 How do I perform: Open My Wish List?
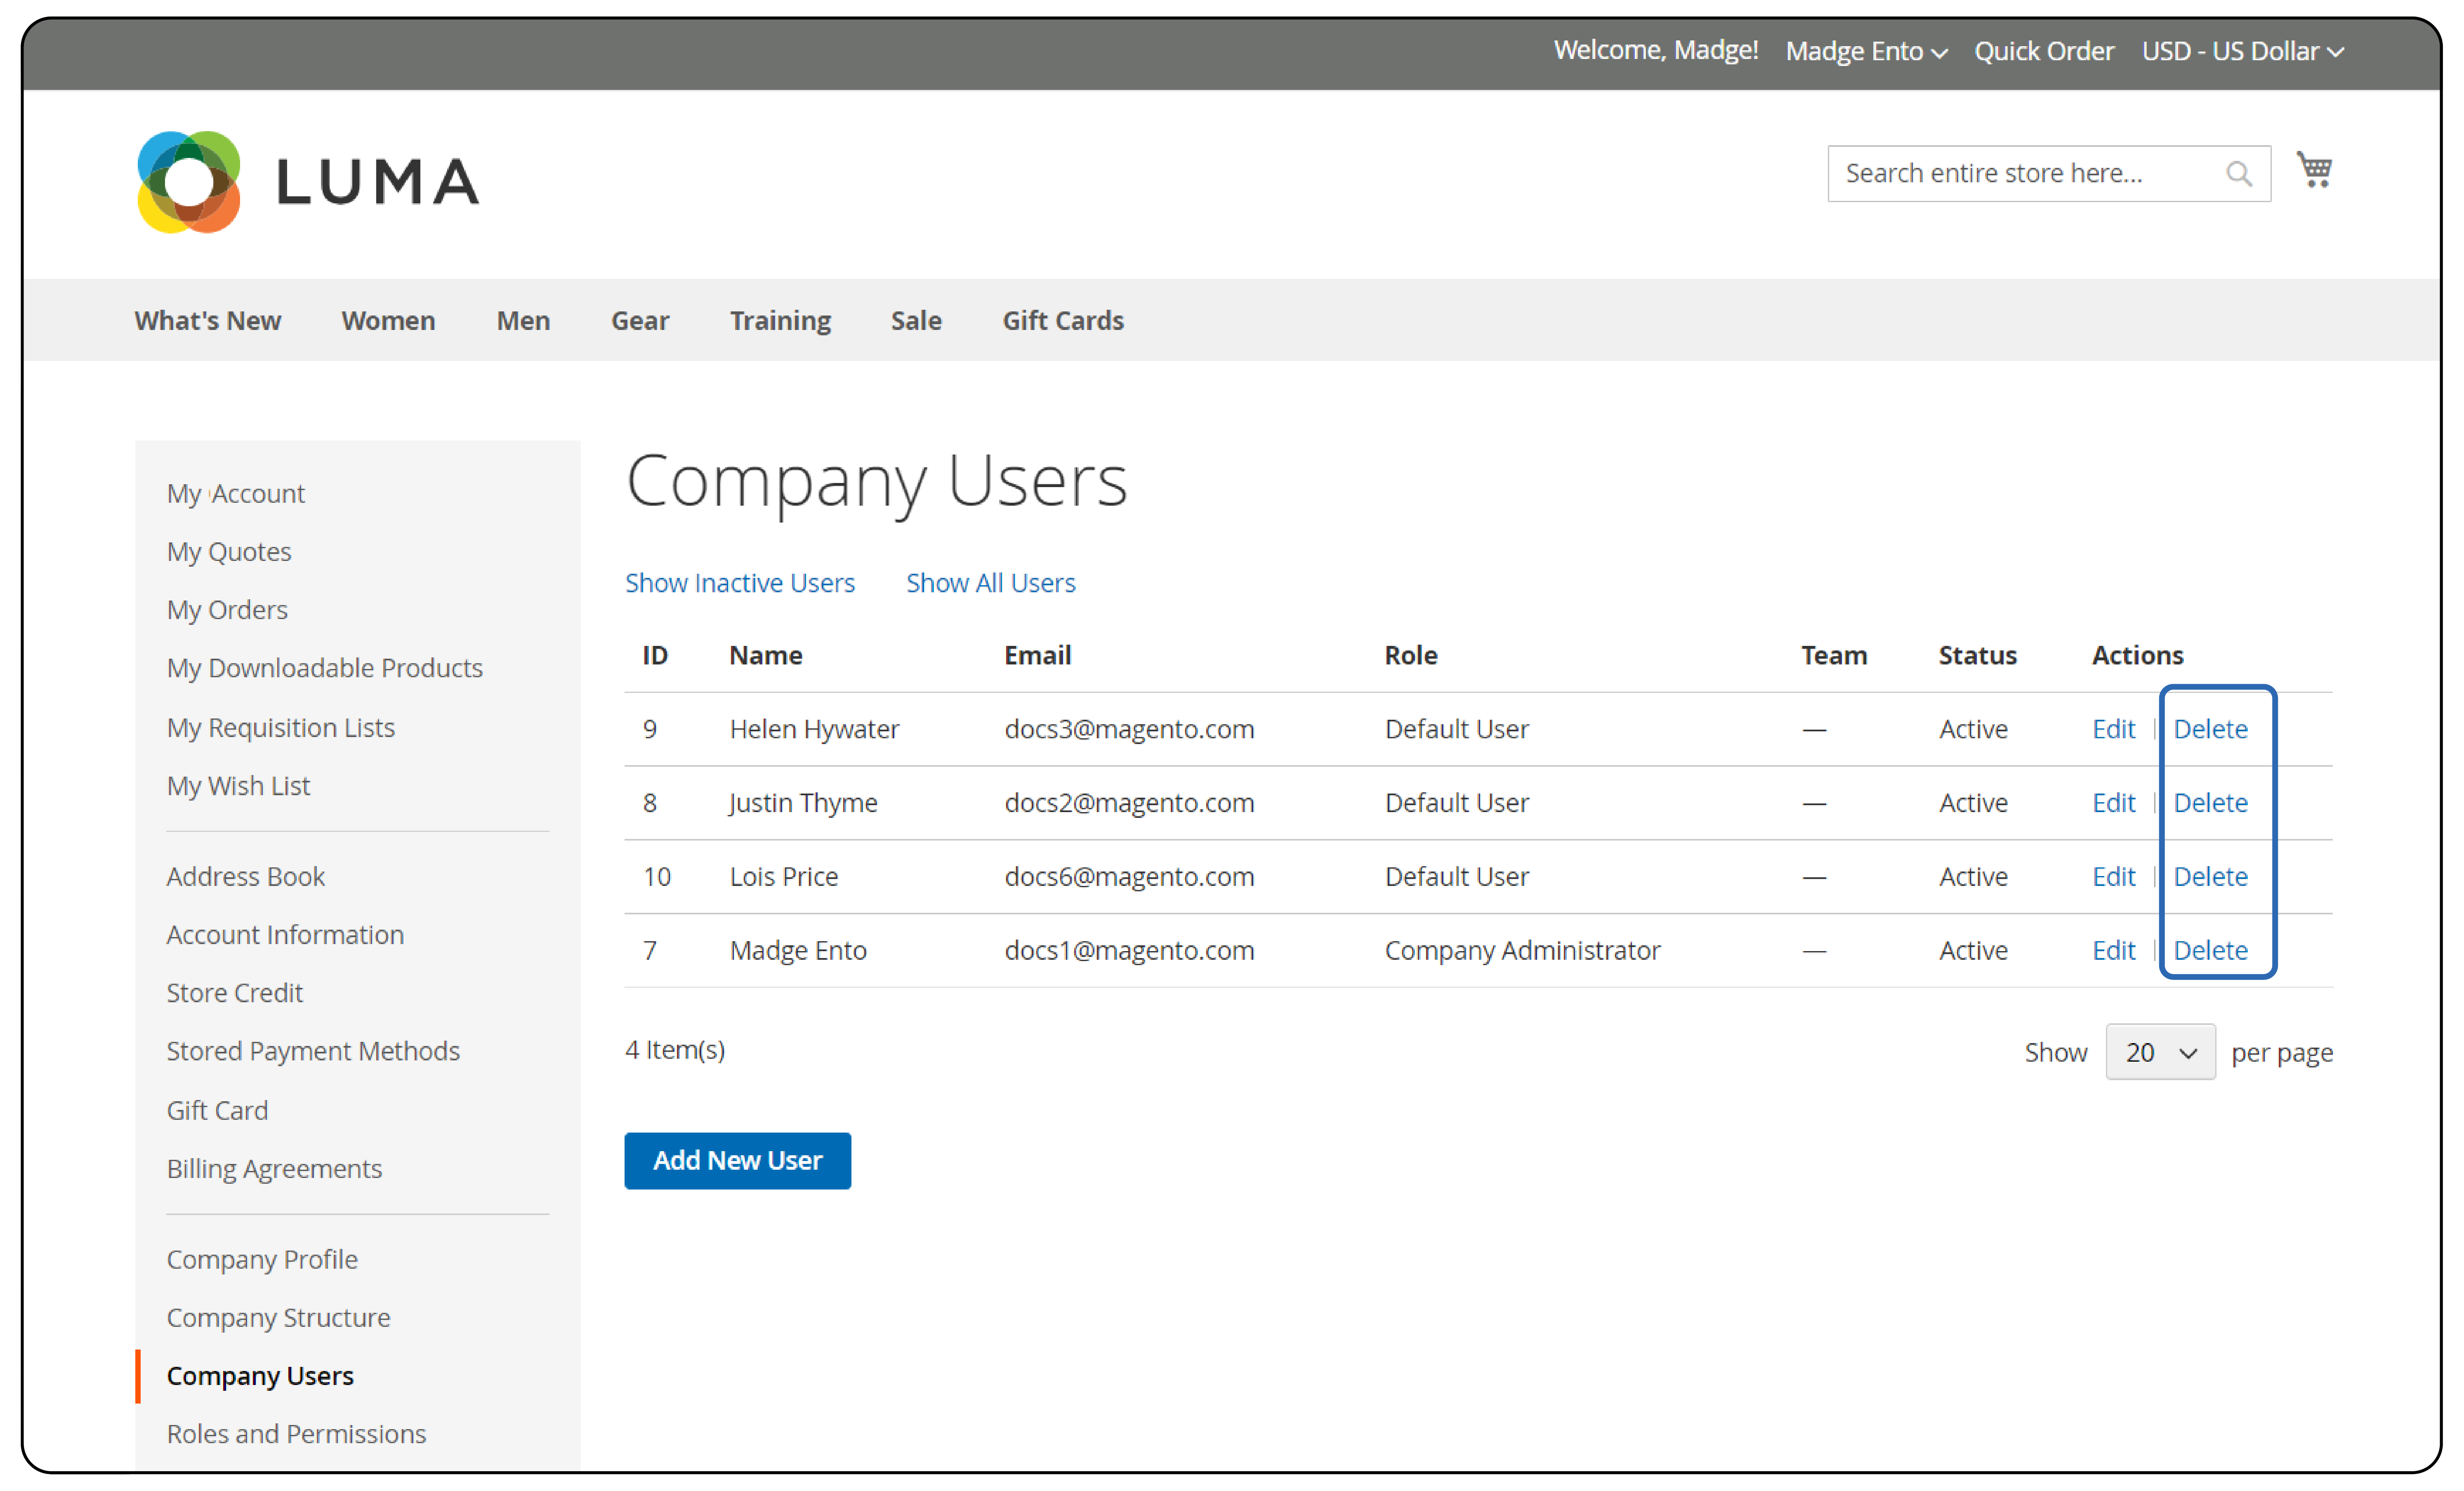238,786
